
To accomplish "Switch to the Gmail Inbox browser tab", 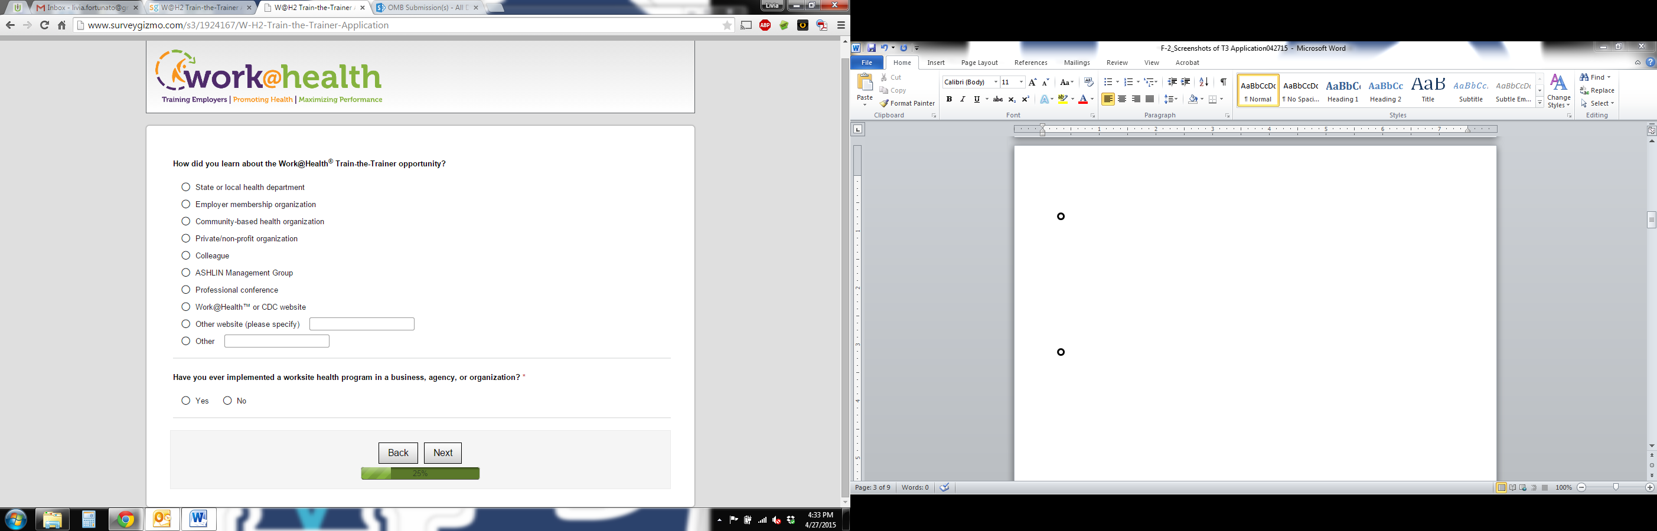I will click(x=87, y=8).
